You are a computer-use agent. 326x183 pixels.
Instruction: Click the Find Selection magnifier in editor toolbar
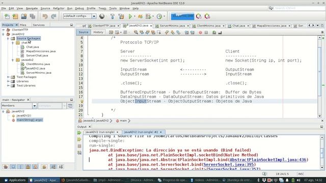click(x=136, y=33)
